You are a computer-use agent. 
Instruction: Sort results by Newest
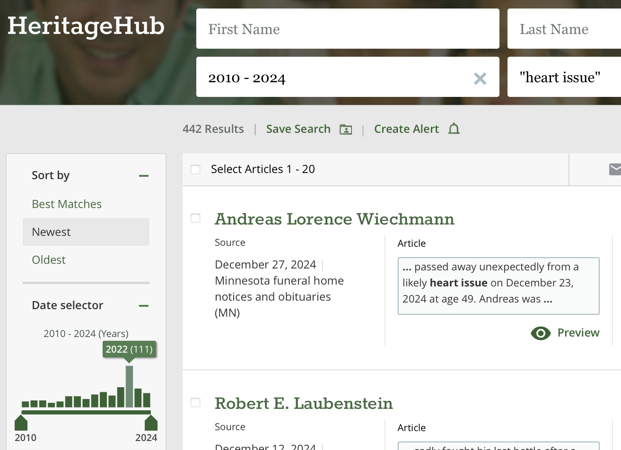[86, 232]
